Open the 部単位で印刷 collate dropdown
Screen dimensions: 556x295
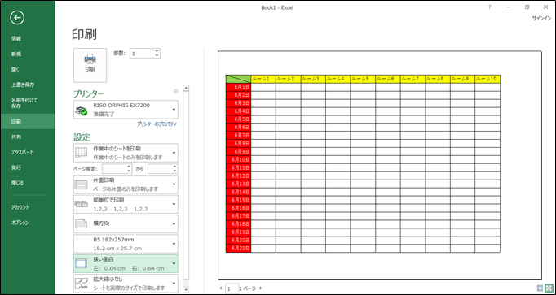[126, 204]
